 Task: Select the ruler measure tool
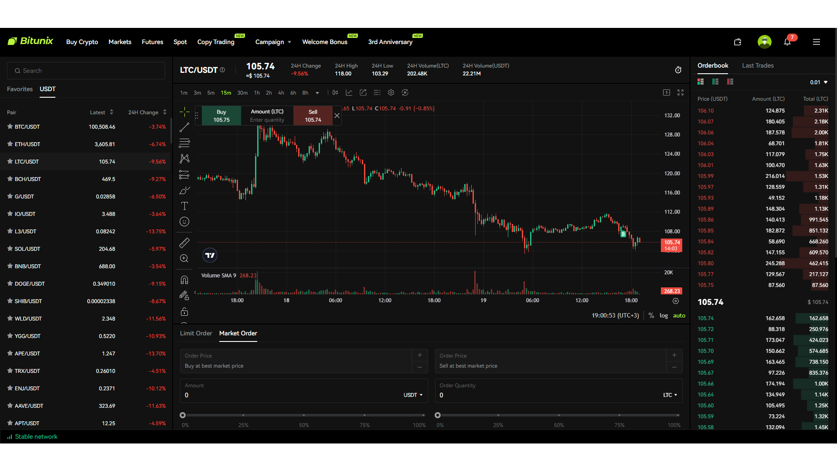[x=184, y=242]
